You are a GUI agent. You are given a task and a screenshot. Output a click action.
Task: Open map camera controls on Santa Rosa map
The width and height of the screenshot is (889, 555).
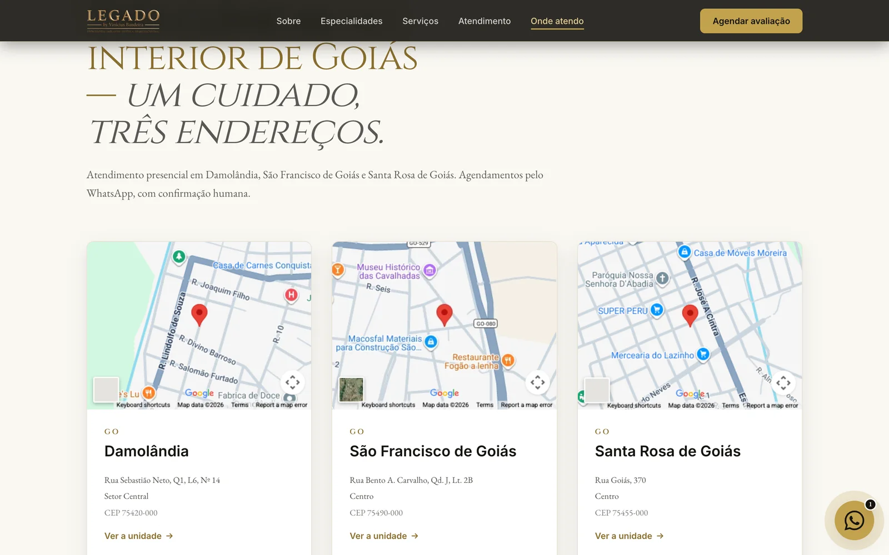(783, 382)
